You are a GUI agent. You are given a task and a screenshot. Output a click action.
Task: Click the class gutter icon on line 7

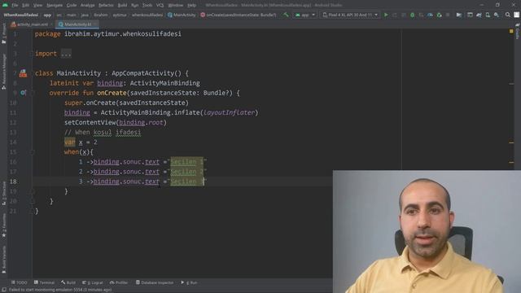pos(23,73)
